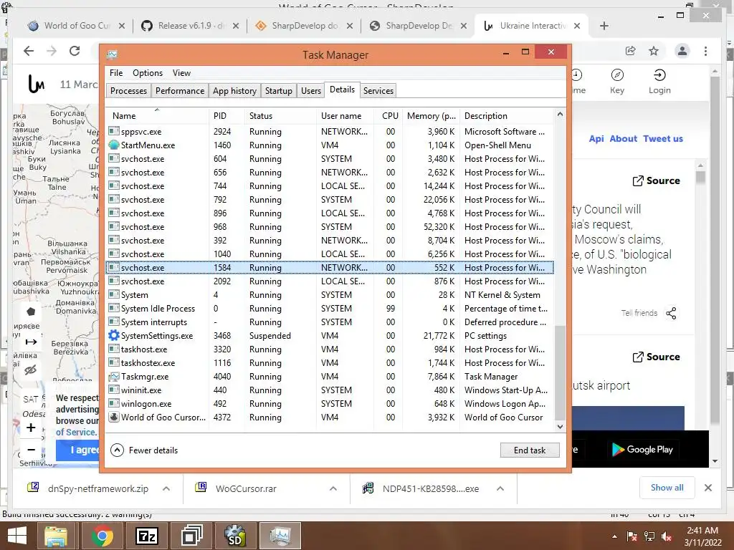This screenshot has width=734, height=550.
Task: Switch to the SharpDevelop download browser tab
Action: click(x=305, y=26)
